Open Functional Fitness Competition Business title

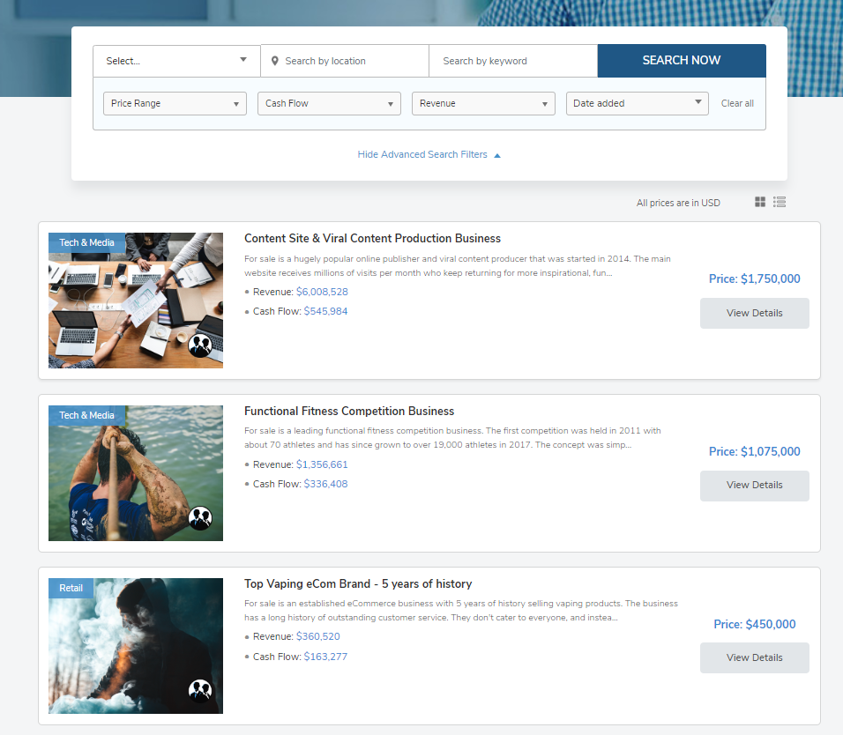349,411
